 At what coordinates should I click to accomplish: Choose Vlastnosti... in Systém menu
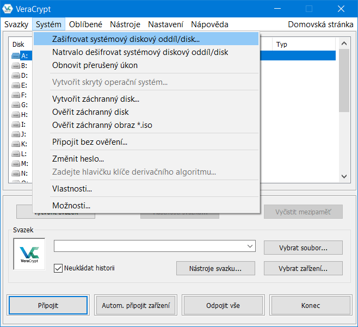tap(146, 189)
